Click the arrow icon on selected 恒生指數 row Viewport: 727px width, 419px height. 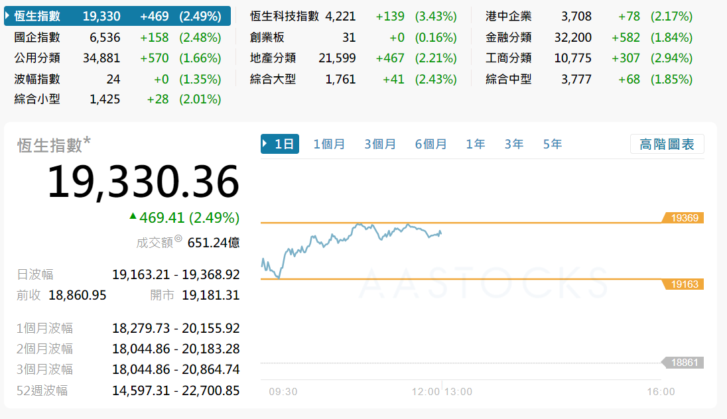(7, 16)
